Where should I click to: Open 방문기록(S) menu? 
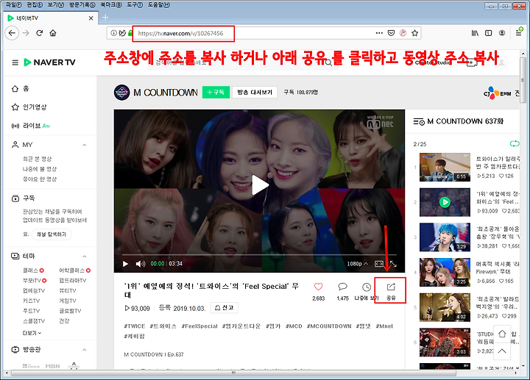coord(82,4)
